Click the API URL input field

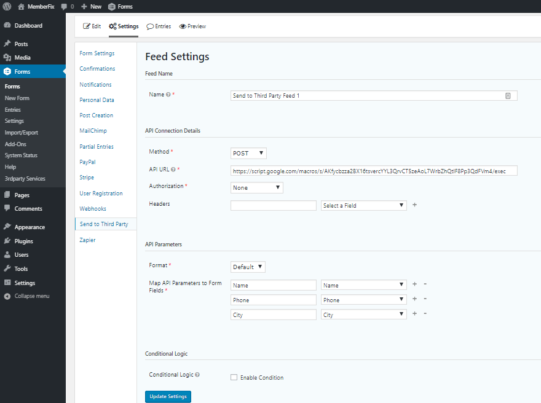[x=374, y=171]
